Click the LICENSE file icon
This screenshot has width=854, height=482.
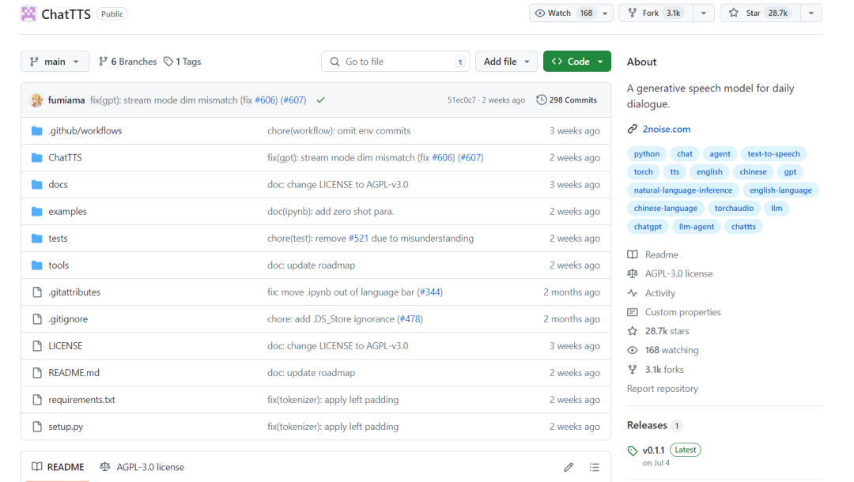[37, 346]
